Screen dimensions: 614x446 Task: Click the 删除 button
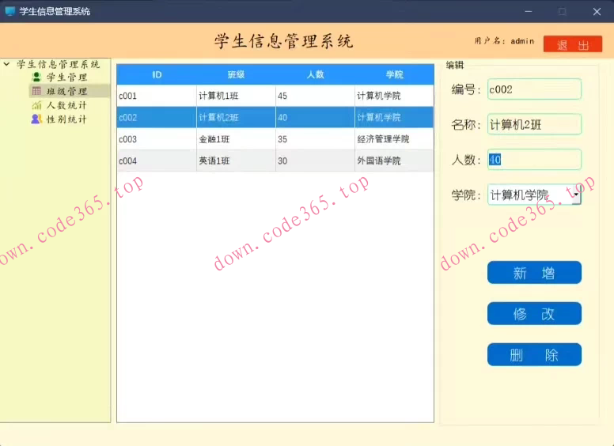pyautogui.click(x=534, y=354)
